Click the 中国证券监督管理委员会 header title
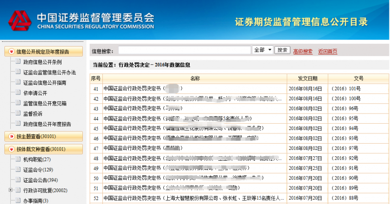Image resolution: width=390 pixels, height=204 pixels. coord(96,18)
